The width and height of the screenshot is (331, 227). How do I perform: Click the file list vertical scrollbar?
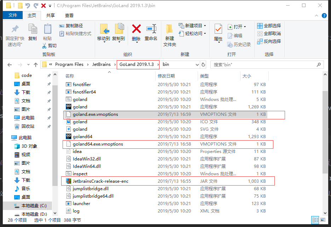coord(325,132)
